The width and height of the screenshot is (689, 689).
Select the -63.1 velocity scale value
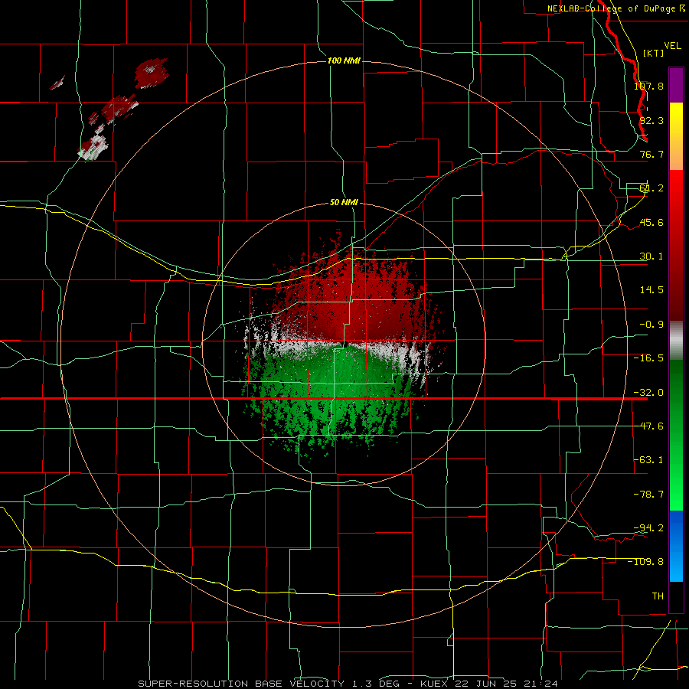(649, 460)
